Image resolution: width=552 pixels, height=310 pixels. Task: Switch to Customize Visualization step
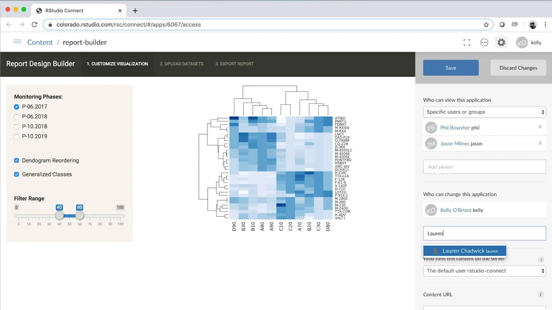tap(117, 64)
